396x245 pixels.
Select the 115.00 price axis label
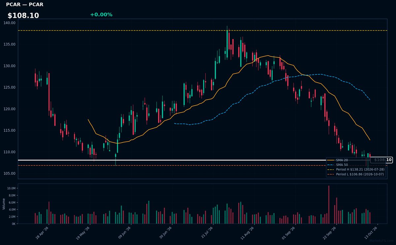10,130
